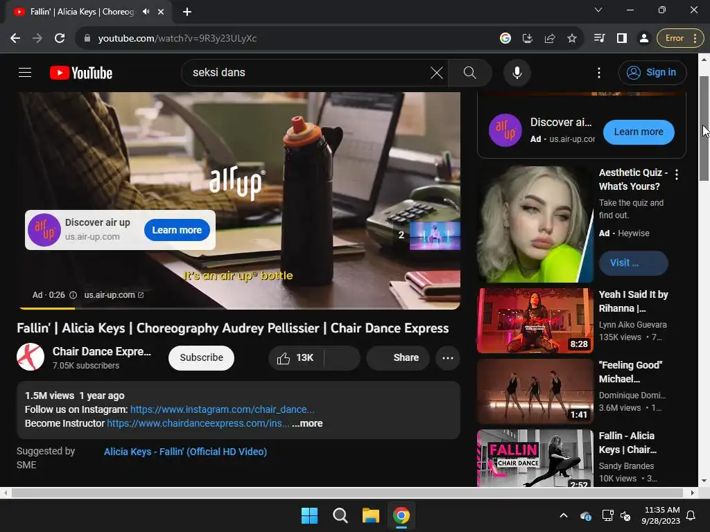Image resolution: width=710 pixels, height=532 pixels.
Task: Share this page icon
Action: pyautogui.click(x=550, y=38)
